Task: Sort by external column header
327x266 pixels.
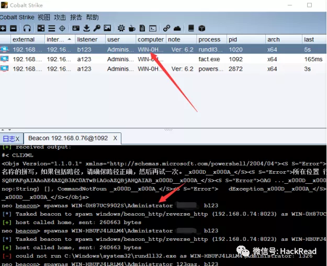Action: pos(28,39)
